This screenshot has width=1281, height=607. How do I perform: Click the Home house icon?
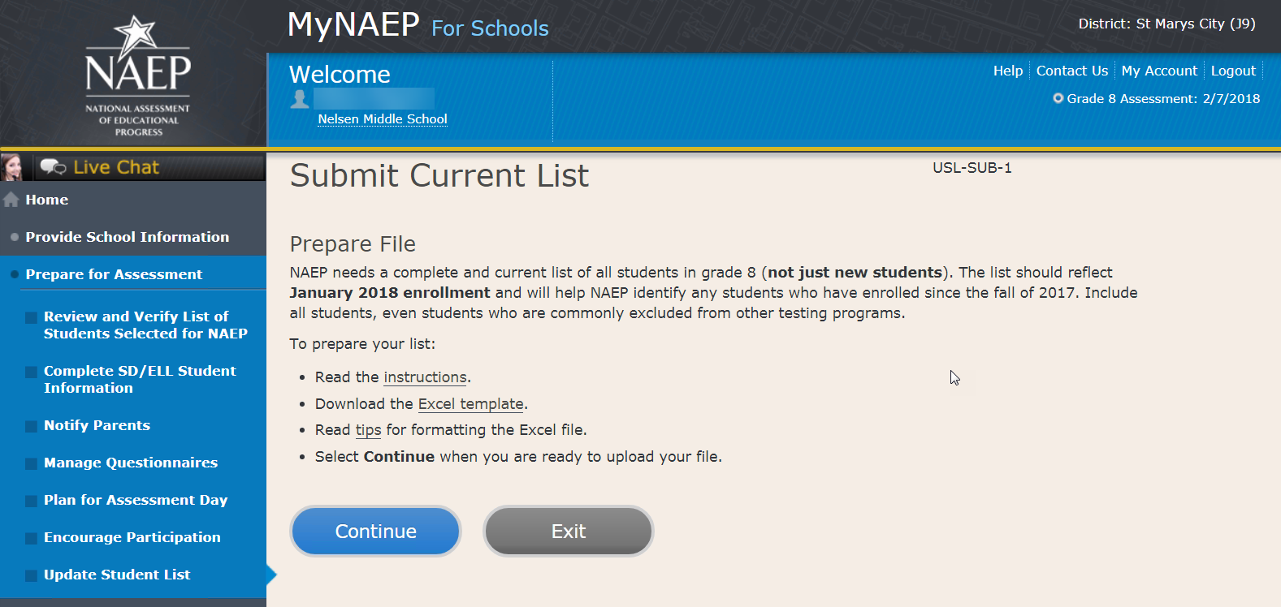11,200
